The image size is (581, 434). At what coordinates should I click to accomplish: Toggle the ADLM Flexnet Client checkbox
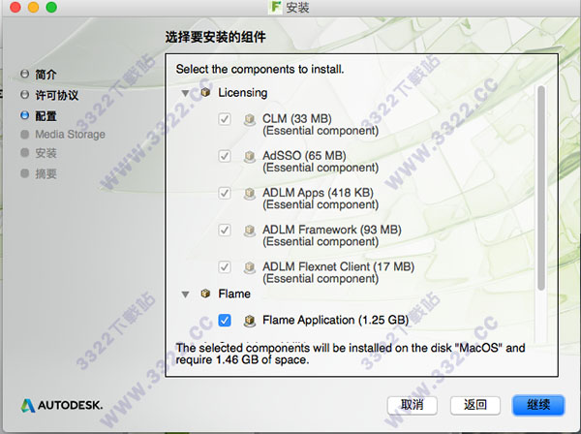[225, 266]
